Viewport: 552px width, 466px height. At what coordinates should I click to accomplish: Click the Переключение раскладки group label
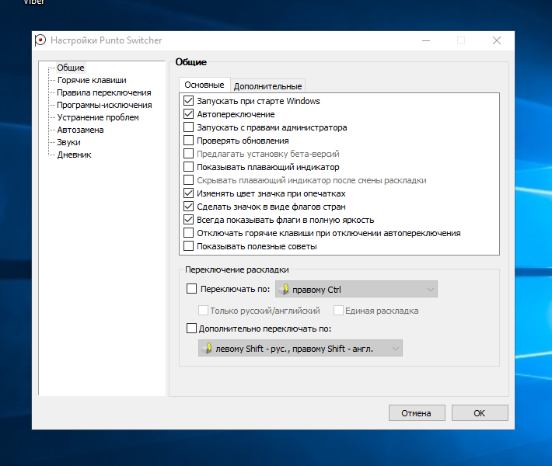point(237,270)
